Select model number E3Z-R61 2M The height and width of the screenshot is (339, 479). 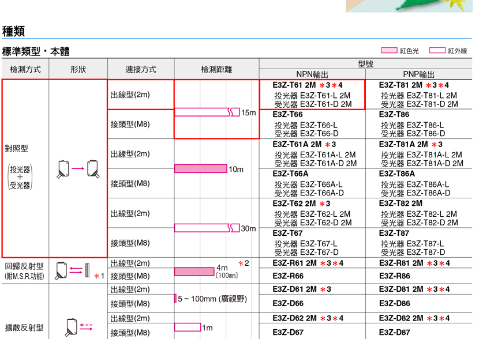pos(294,263)
